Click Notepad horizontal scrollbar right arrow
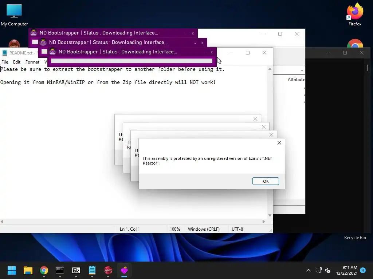 pos(264,222)
